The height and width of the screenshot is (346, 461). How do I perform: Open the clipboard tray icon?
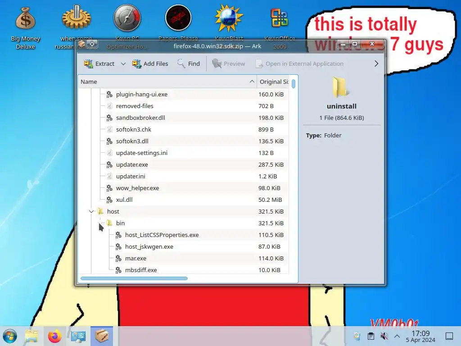(371, 336)
